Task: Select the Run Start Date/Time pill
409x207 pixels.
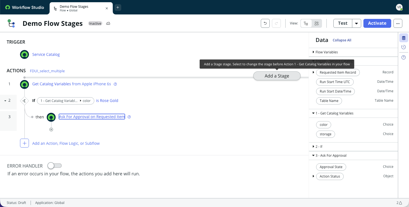Action: tap(335, 91)
